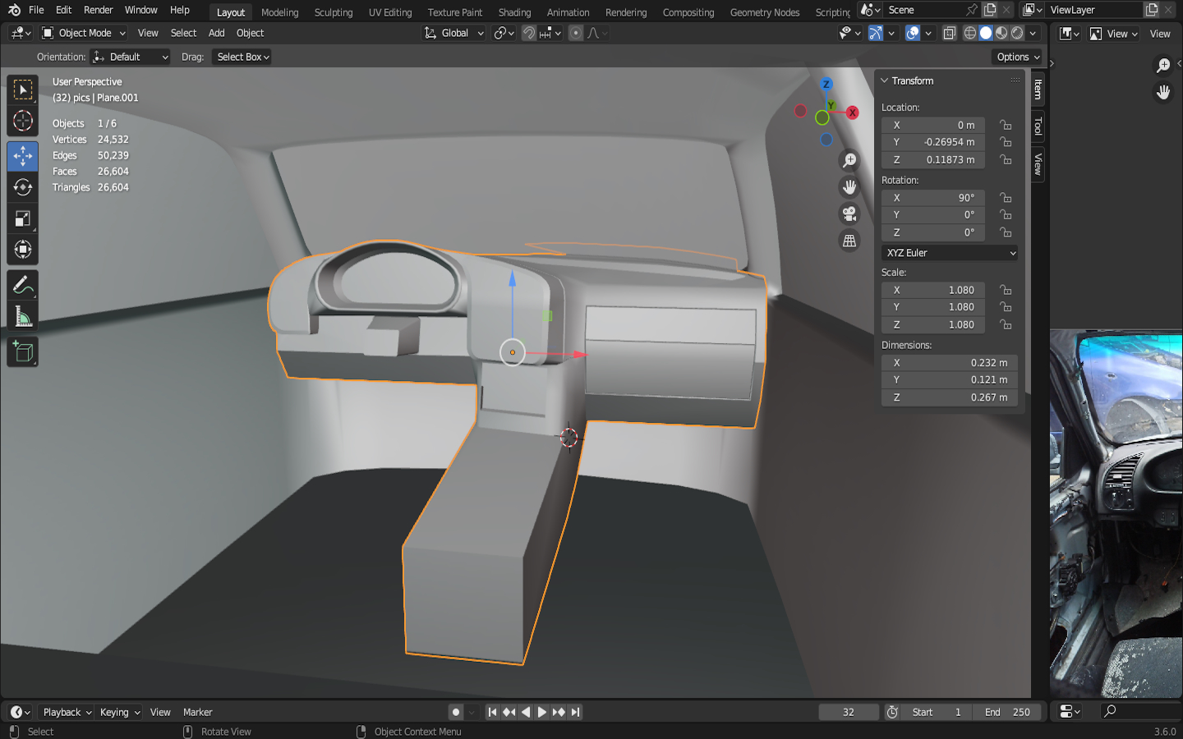Screen dimensions: 1183x739
Task: Open the File menu
Action: [x=36, y=10]
